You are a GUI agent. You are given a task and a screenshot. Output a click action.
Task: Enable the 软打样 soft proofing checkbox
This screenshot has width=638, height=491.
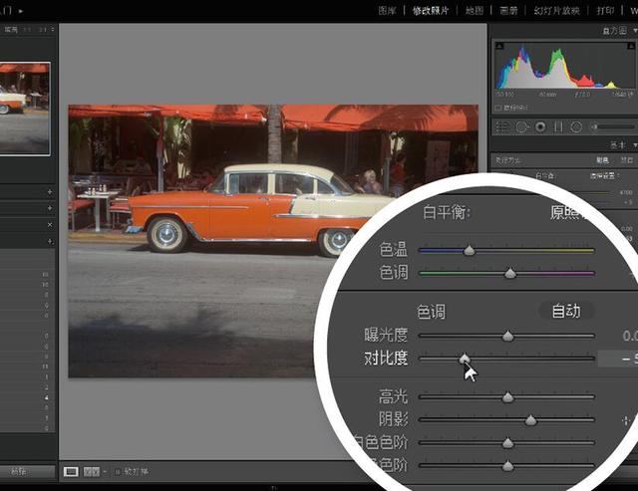117,470
